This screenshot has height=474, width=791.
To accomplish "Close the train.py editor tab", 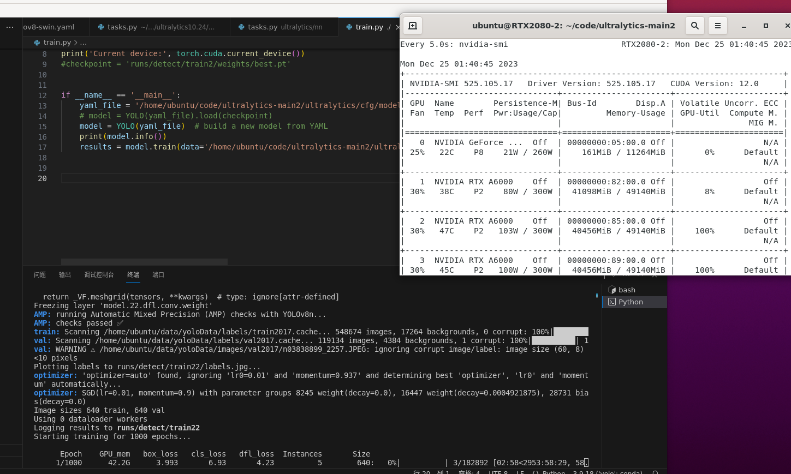I will click(x=397, y=27).
